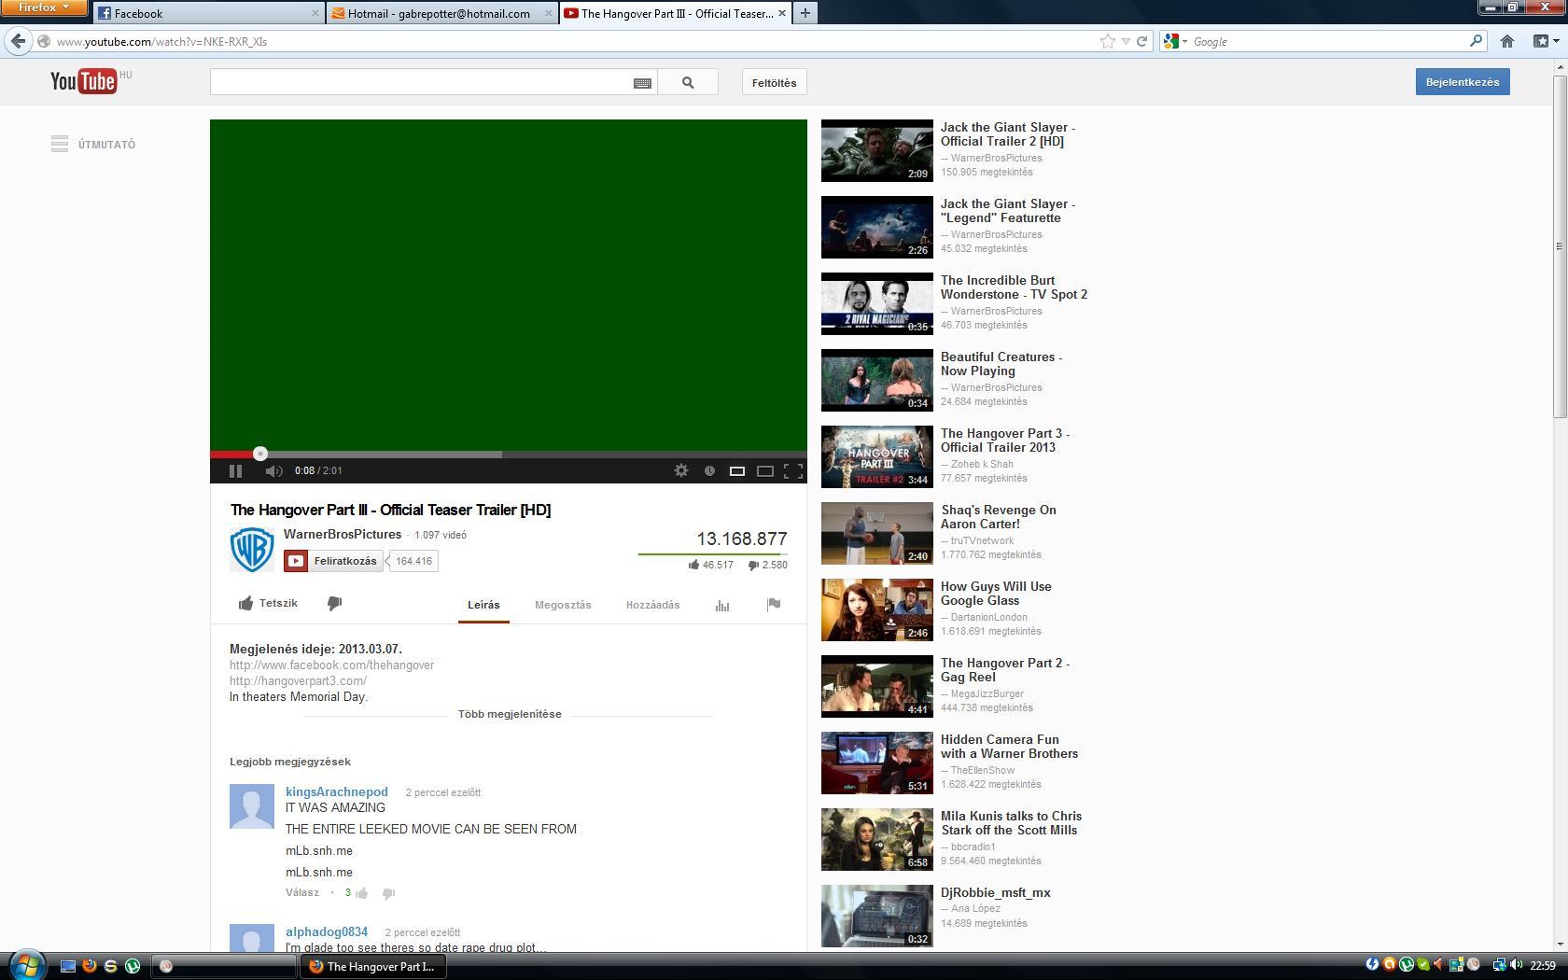
Task: Show video statistics chart icon
Action: [x=722, y=605]
